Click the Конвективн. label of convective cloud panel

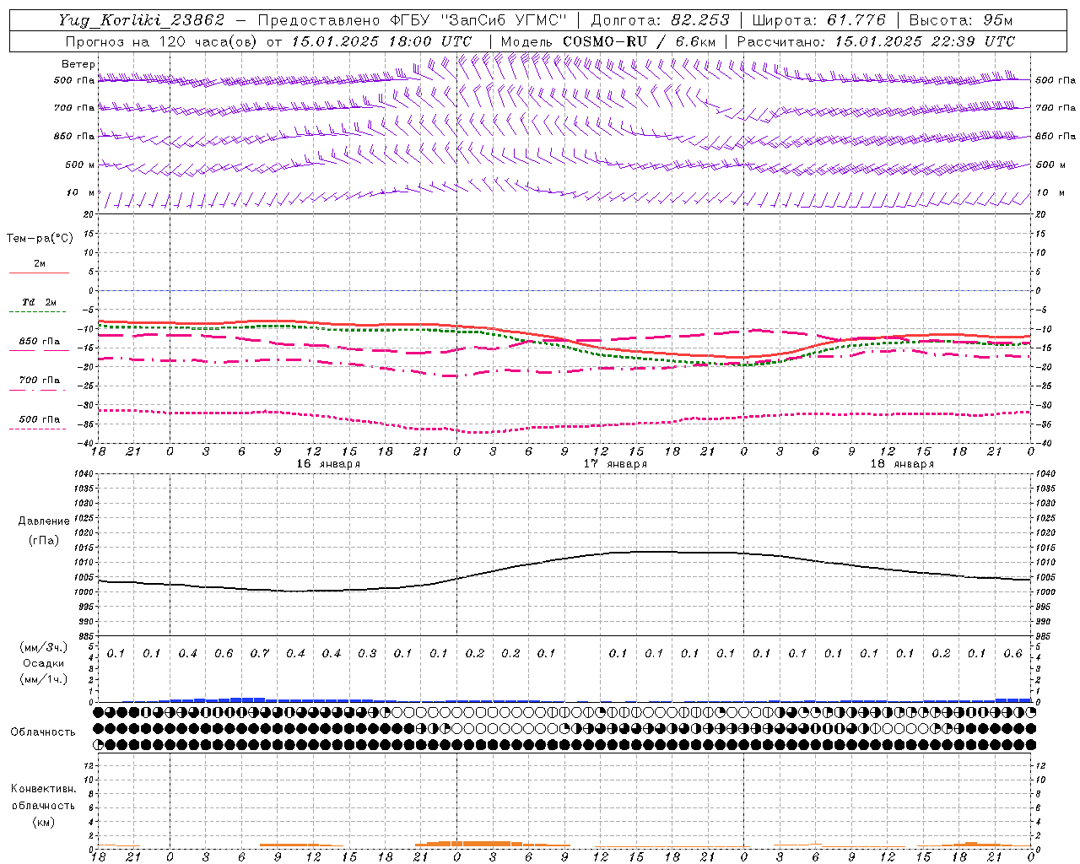pyautogui.click(x=43, y=789)
